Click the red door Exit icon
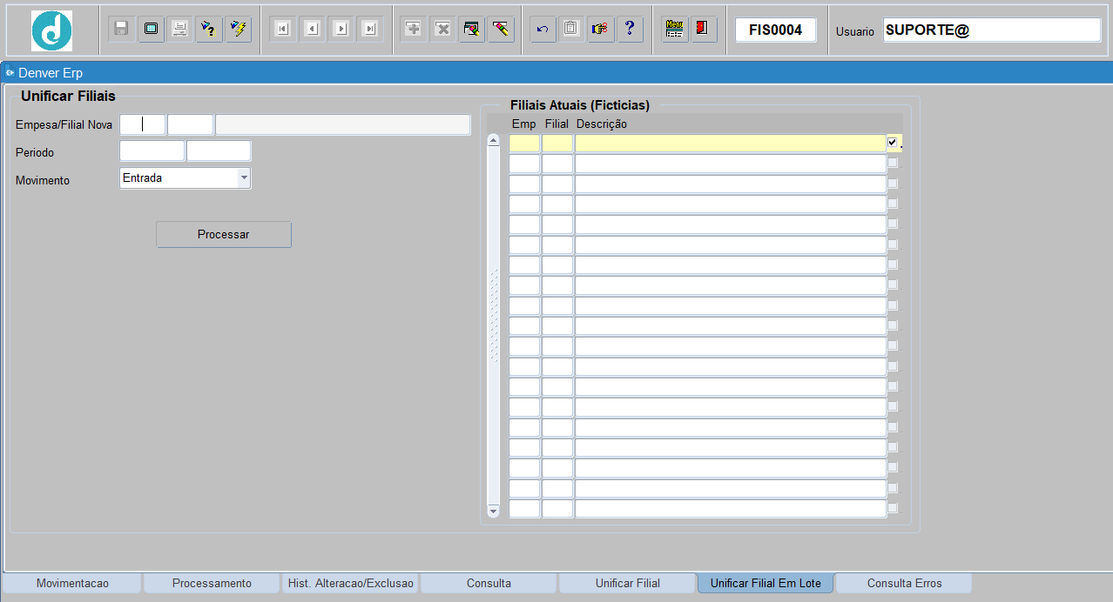This screenshot has height=602, width=1113. coord(702,29)
